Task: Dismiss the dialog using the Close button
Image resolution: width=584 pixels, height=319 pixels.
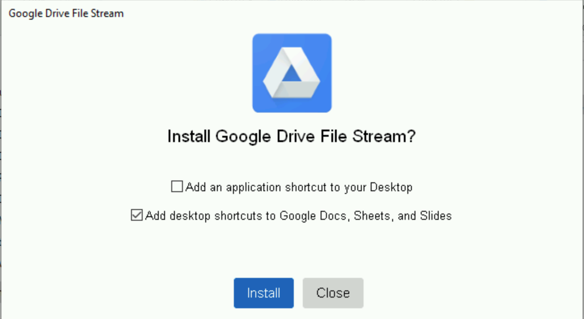Action: [x=333, y=293]
